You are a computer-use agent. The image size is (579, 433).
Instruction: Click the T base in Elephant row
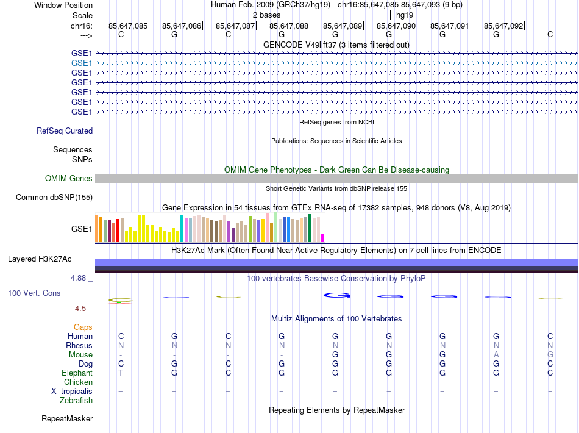(121, 373)
